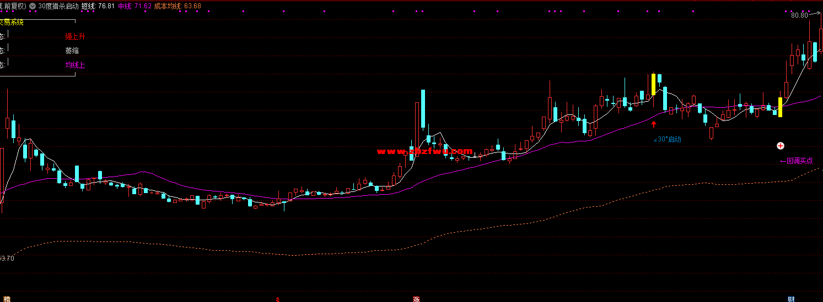Click the 中线: 71.62 legend value
This screenshot has height=302, width=823.
point(135,6)
